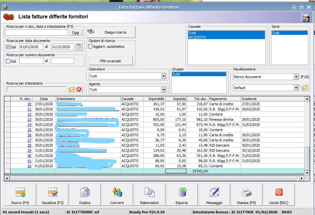This screenshot has height=215, width=315.
Task: Click the table scroll down arrow
Action: click(307, 173)
